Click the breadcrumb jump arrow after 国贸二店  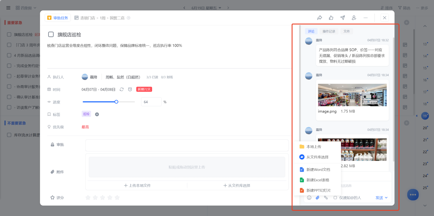pos(129,18)
